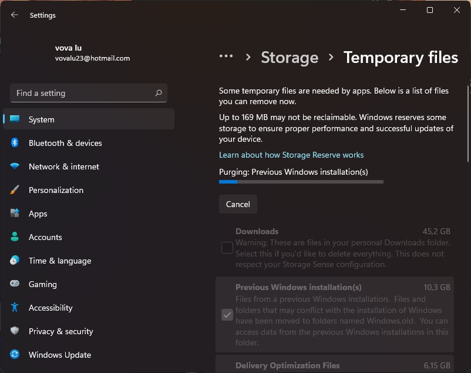Click the Network Wi-Fi icon

(x=15, y=166)
